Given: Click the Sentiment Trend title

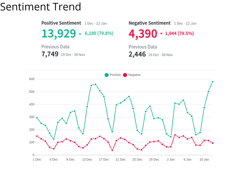Looking at the screenshot, I should tap(41, 7).
